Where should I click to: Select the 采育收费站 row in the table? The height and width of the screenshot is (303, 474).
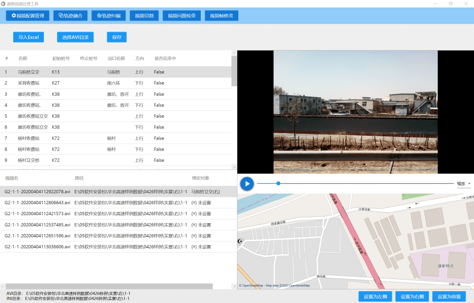click(x=29, y=83)
